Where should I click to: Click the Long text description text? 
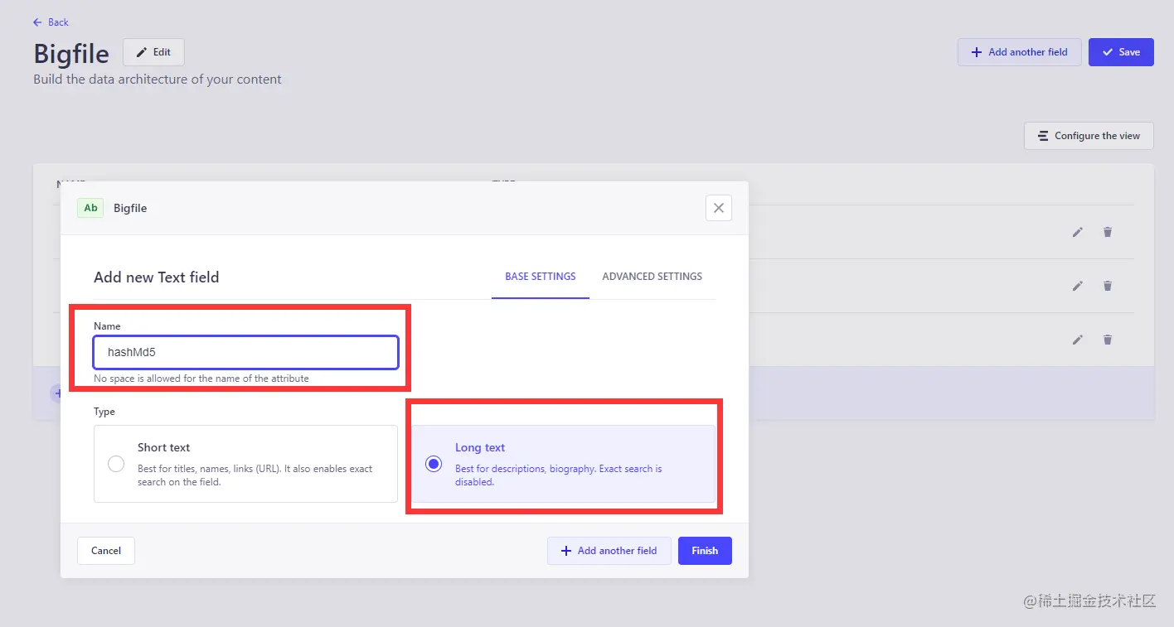coord(559,475)
